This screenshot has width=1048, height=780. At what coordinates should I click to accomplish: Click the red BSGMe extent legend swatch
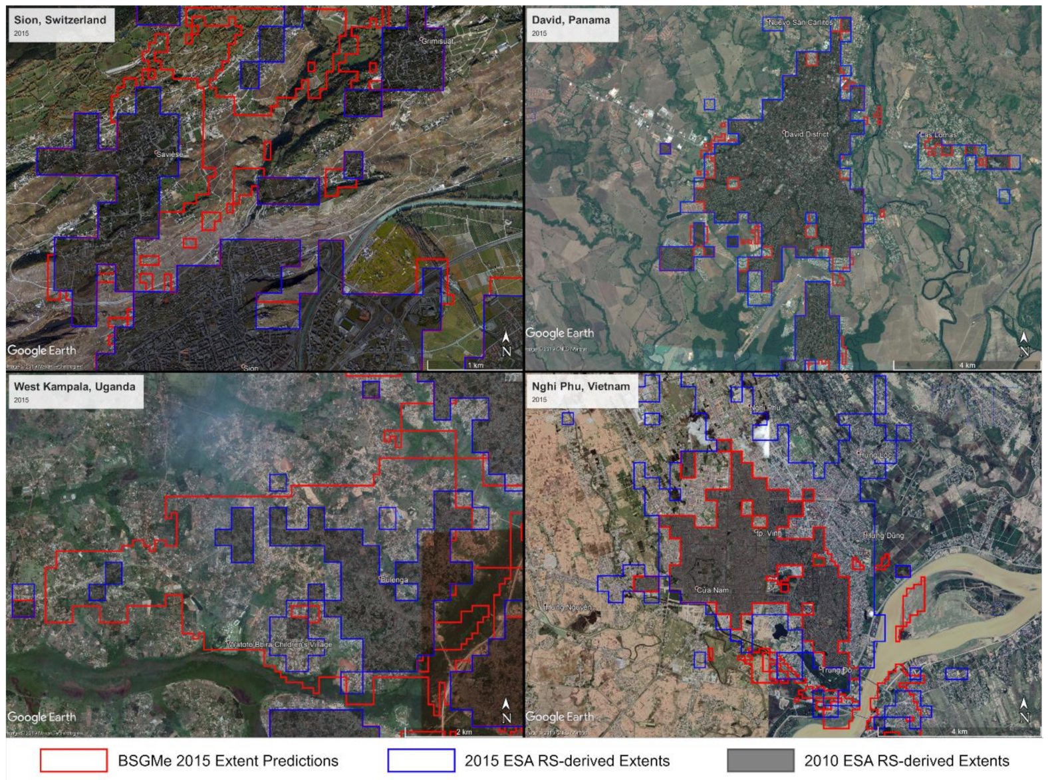pos(73,760)
